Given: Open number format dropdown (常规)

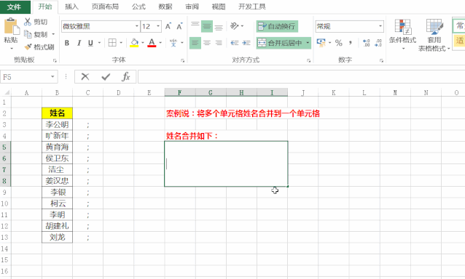Looking at the screenshot, I should click(380, 26).
